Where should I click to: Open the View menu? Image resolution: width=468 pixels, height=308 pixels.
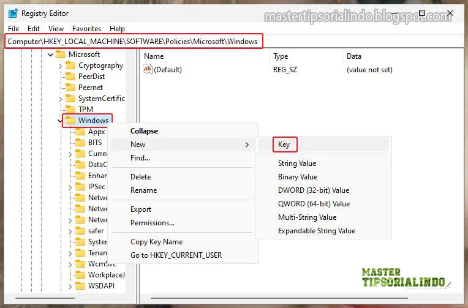point(56,29)
